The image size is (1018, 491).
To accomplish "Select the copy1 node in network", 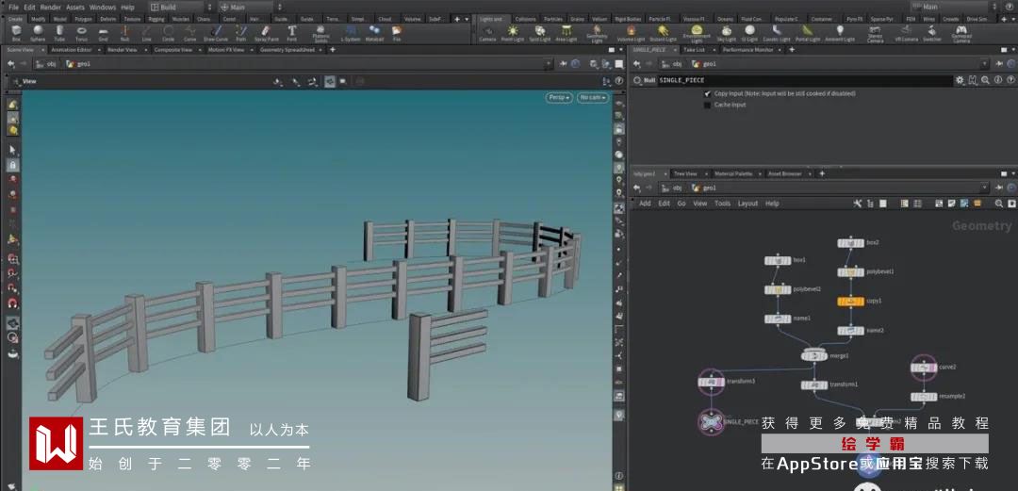I will click(850, 302).
